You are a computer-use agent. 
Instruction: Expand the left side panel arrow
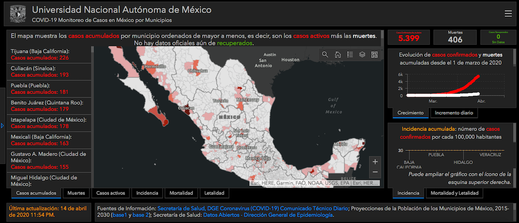tap(2, 125)
